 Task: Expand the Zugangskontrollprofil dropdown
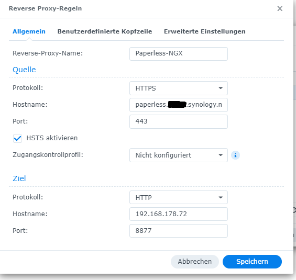click(179, 155)
